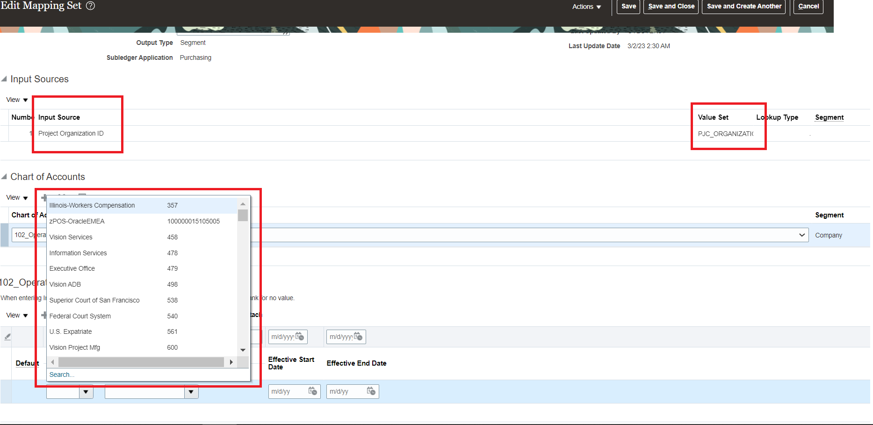
Task: Open the dropdown arrow in the bottom Default row
Action: pos(86,392)
